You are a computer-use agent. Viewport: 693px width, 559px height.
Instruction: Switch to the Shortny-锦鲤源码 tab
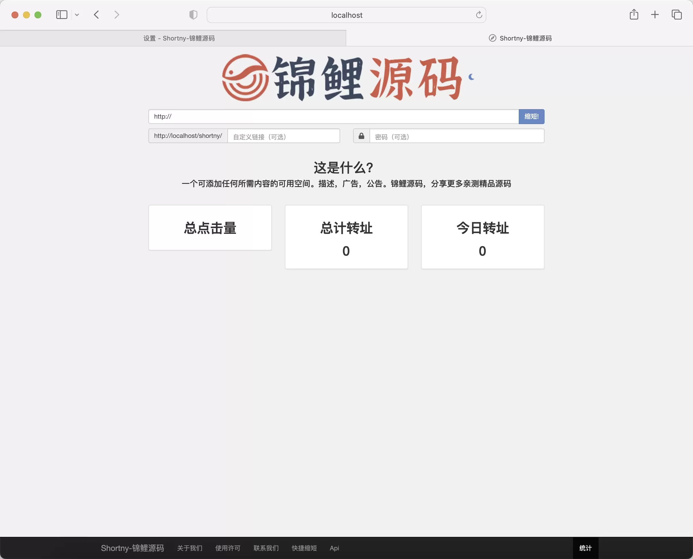[x=520, y=38]
